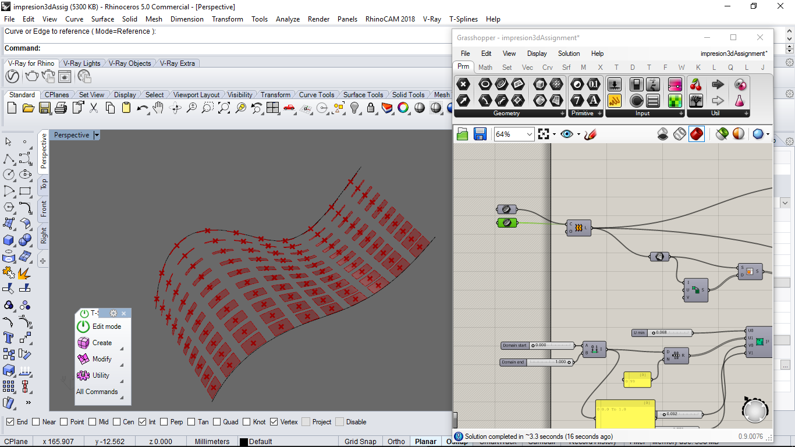Click the Grasshopper shaded preview red cylinder
This screenshot has height=447, width=795.
point(697,134)
